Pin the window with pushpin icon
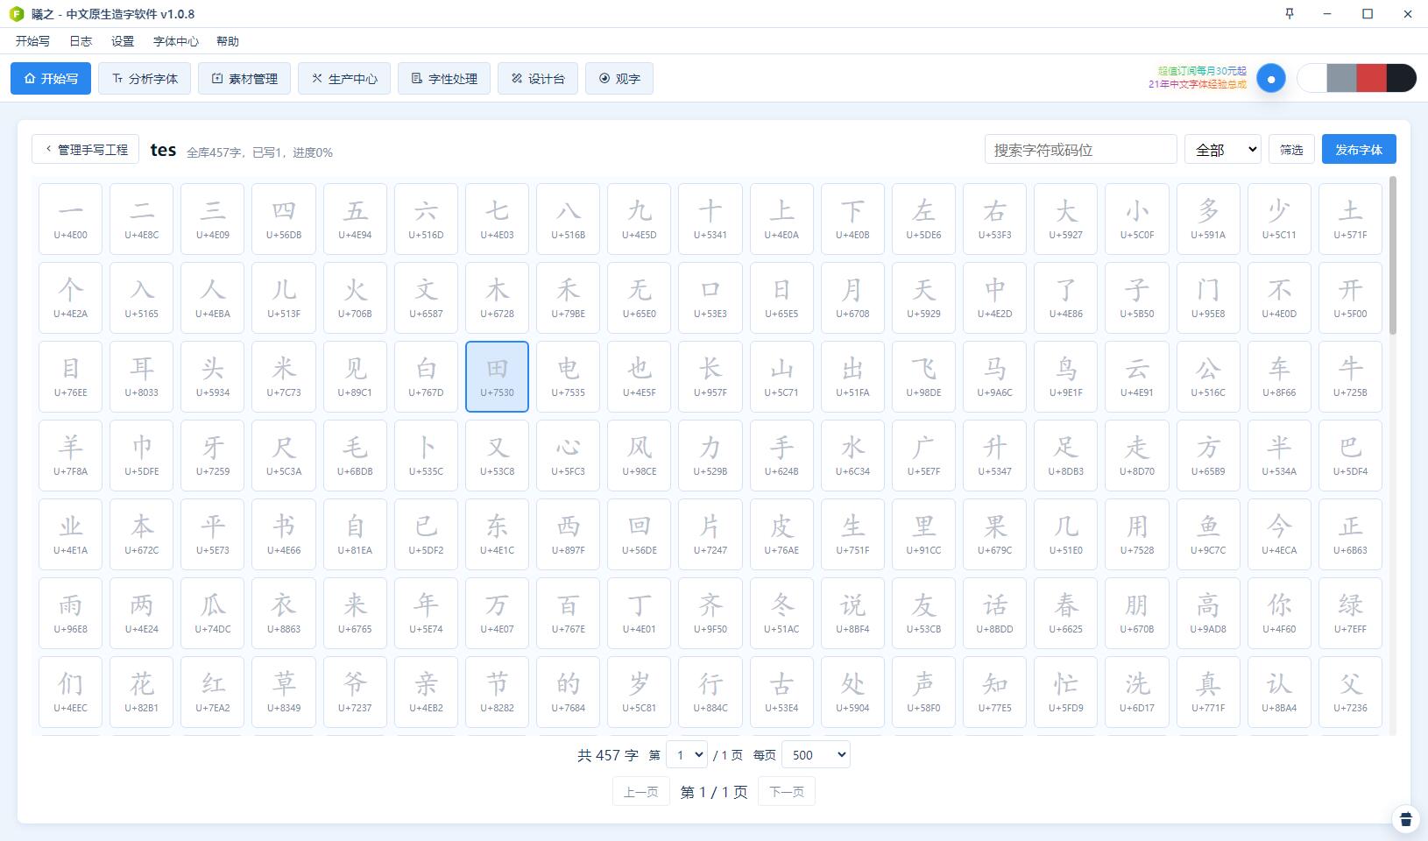The width and height of the screenshot is (1428, 841). pyautogui.click(x=1289, y=13)
